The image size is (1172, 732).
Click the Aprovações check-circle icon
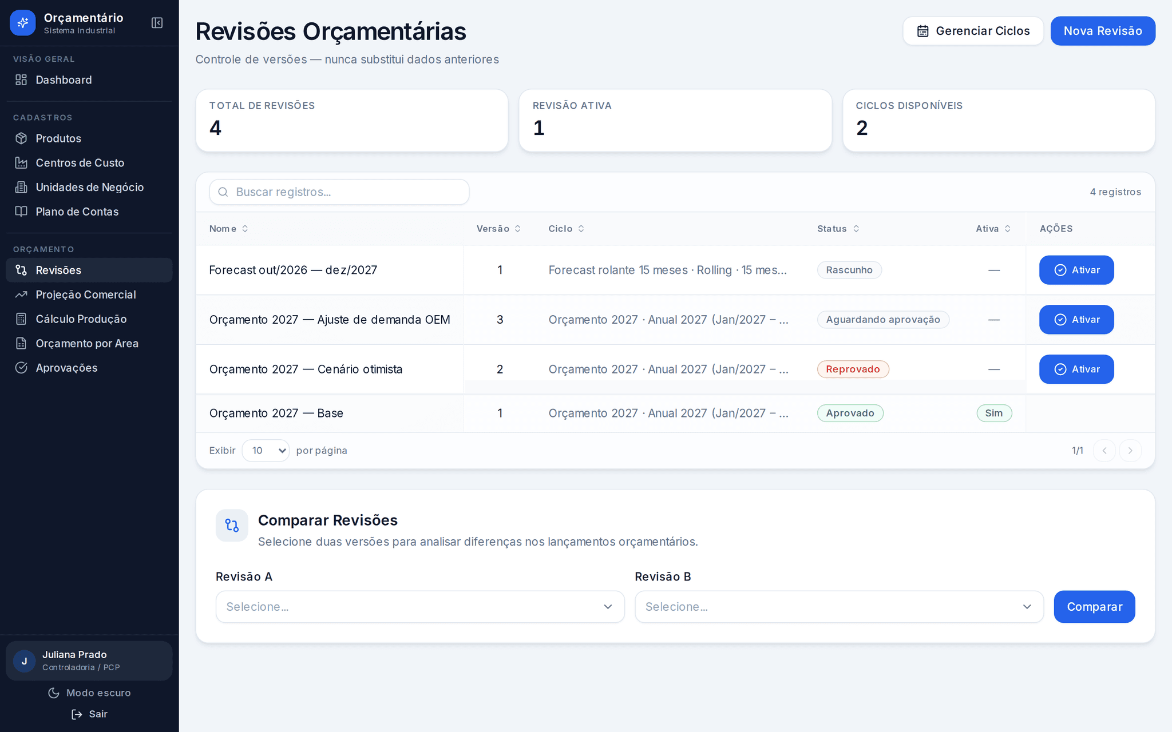coord(21,368)
